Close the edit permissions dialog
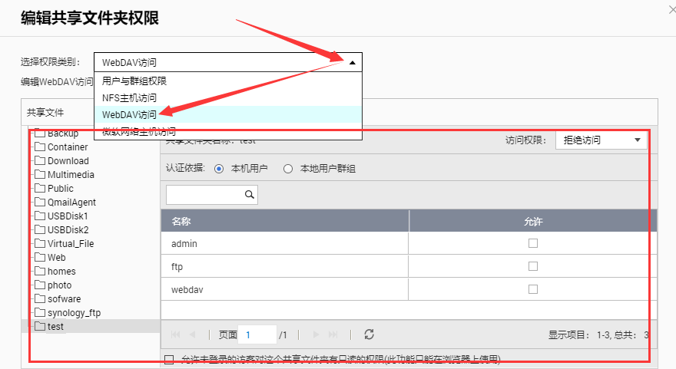This screenshot has height=369, width=676. coord(671,9)
